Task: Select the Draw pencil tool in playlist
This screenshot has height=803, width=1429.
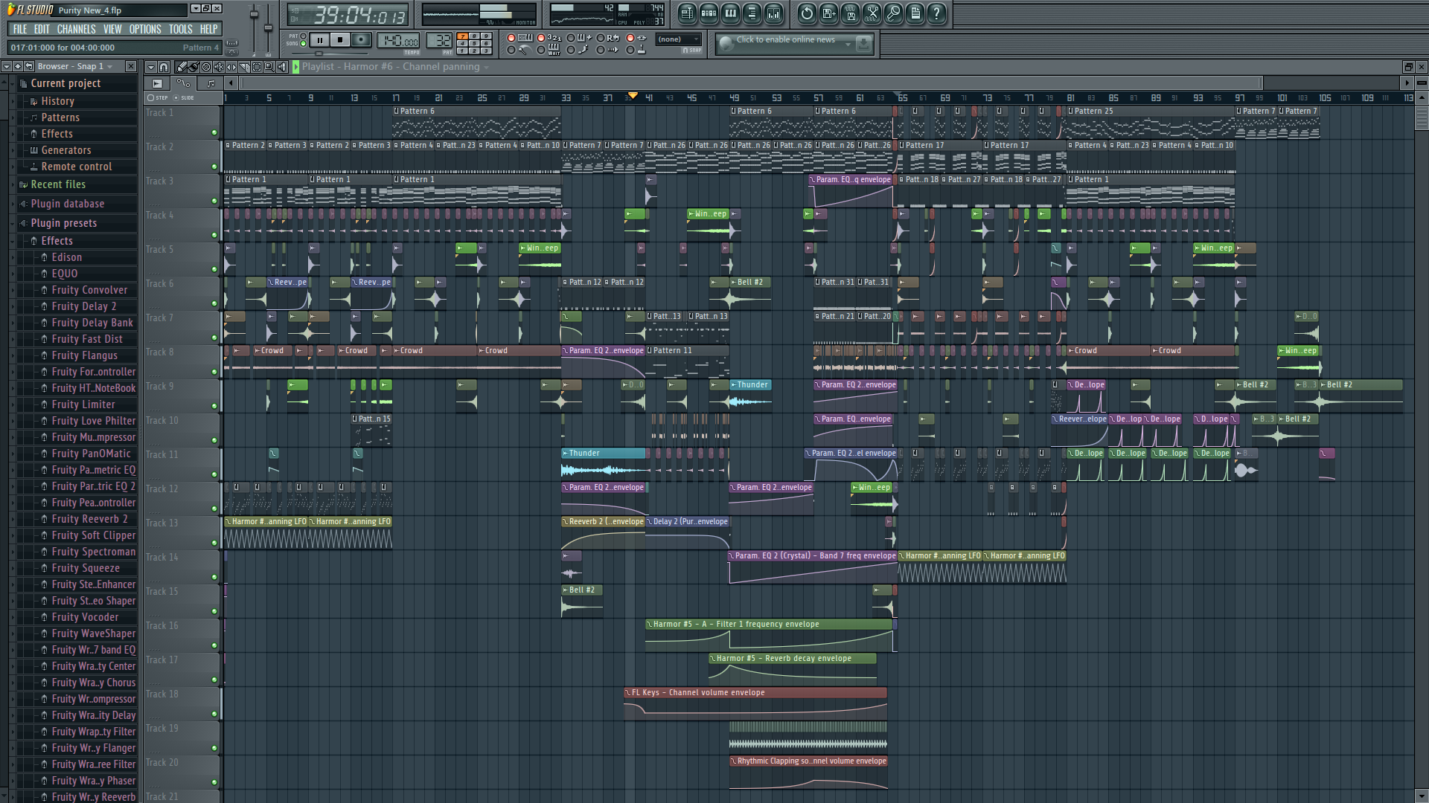Action: [181, 67]
